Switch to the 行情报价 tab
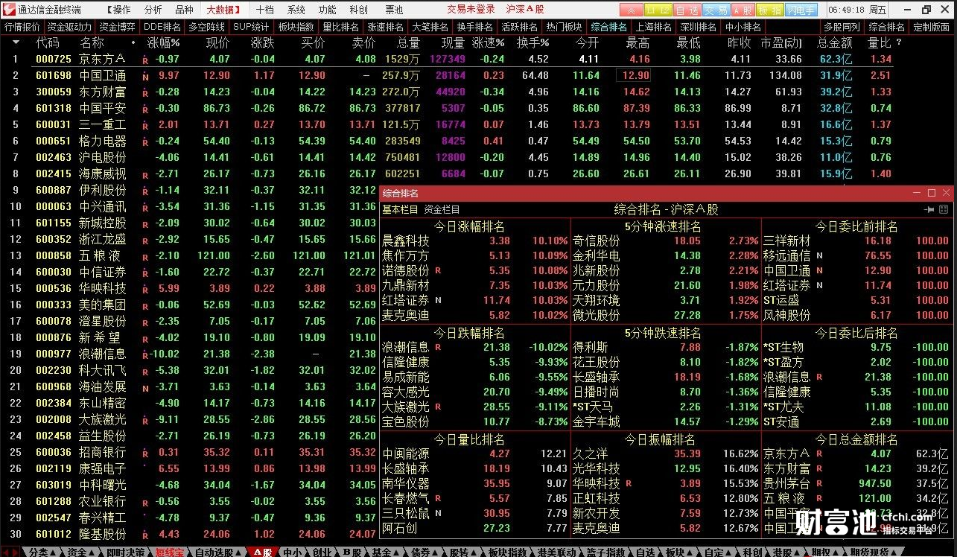The height and width of the screenshot is (557, 957). (x=22, y=27)
